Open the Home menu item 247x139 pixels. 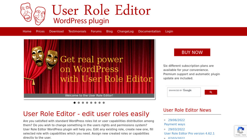27,32
